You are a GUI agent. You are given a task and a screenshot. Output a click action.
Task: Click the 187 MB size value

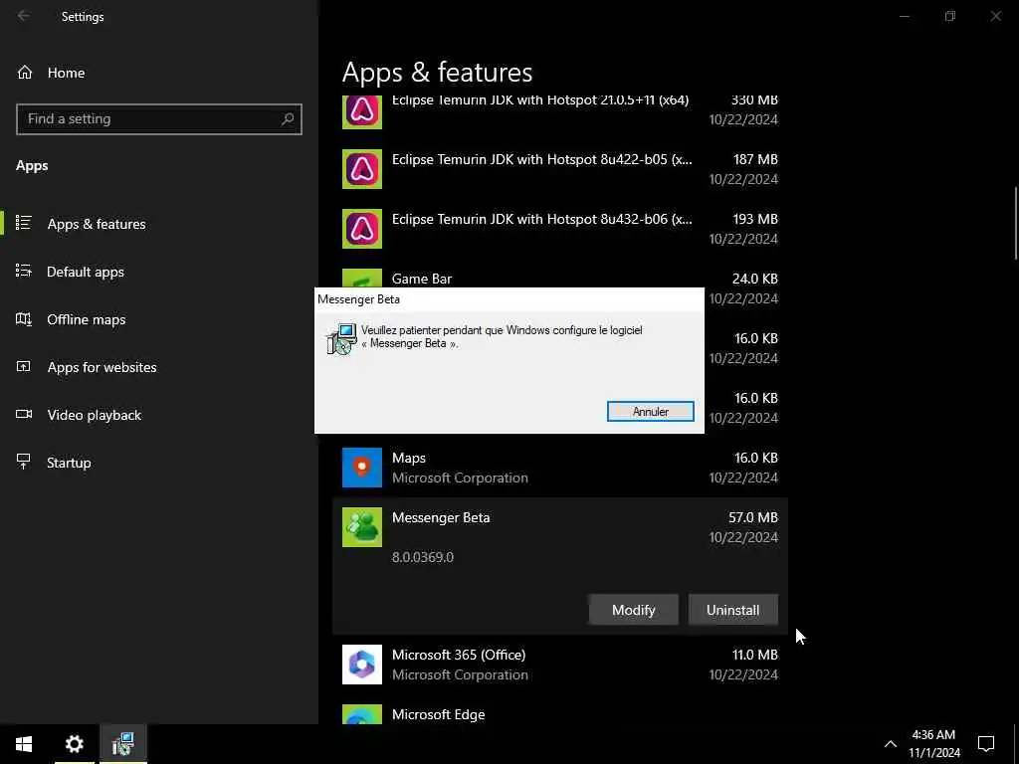[755, 159]
